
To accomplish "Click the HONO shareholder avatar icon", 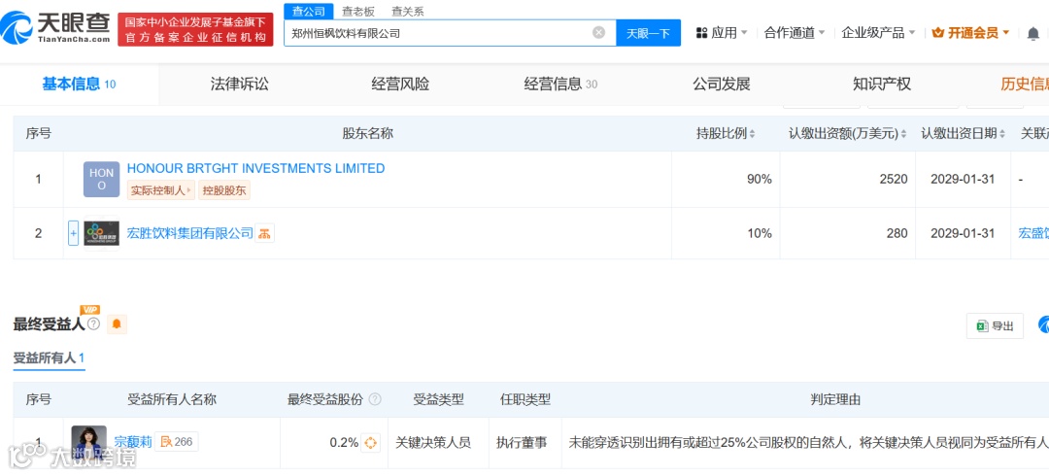I will [102, 179].
